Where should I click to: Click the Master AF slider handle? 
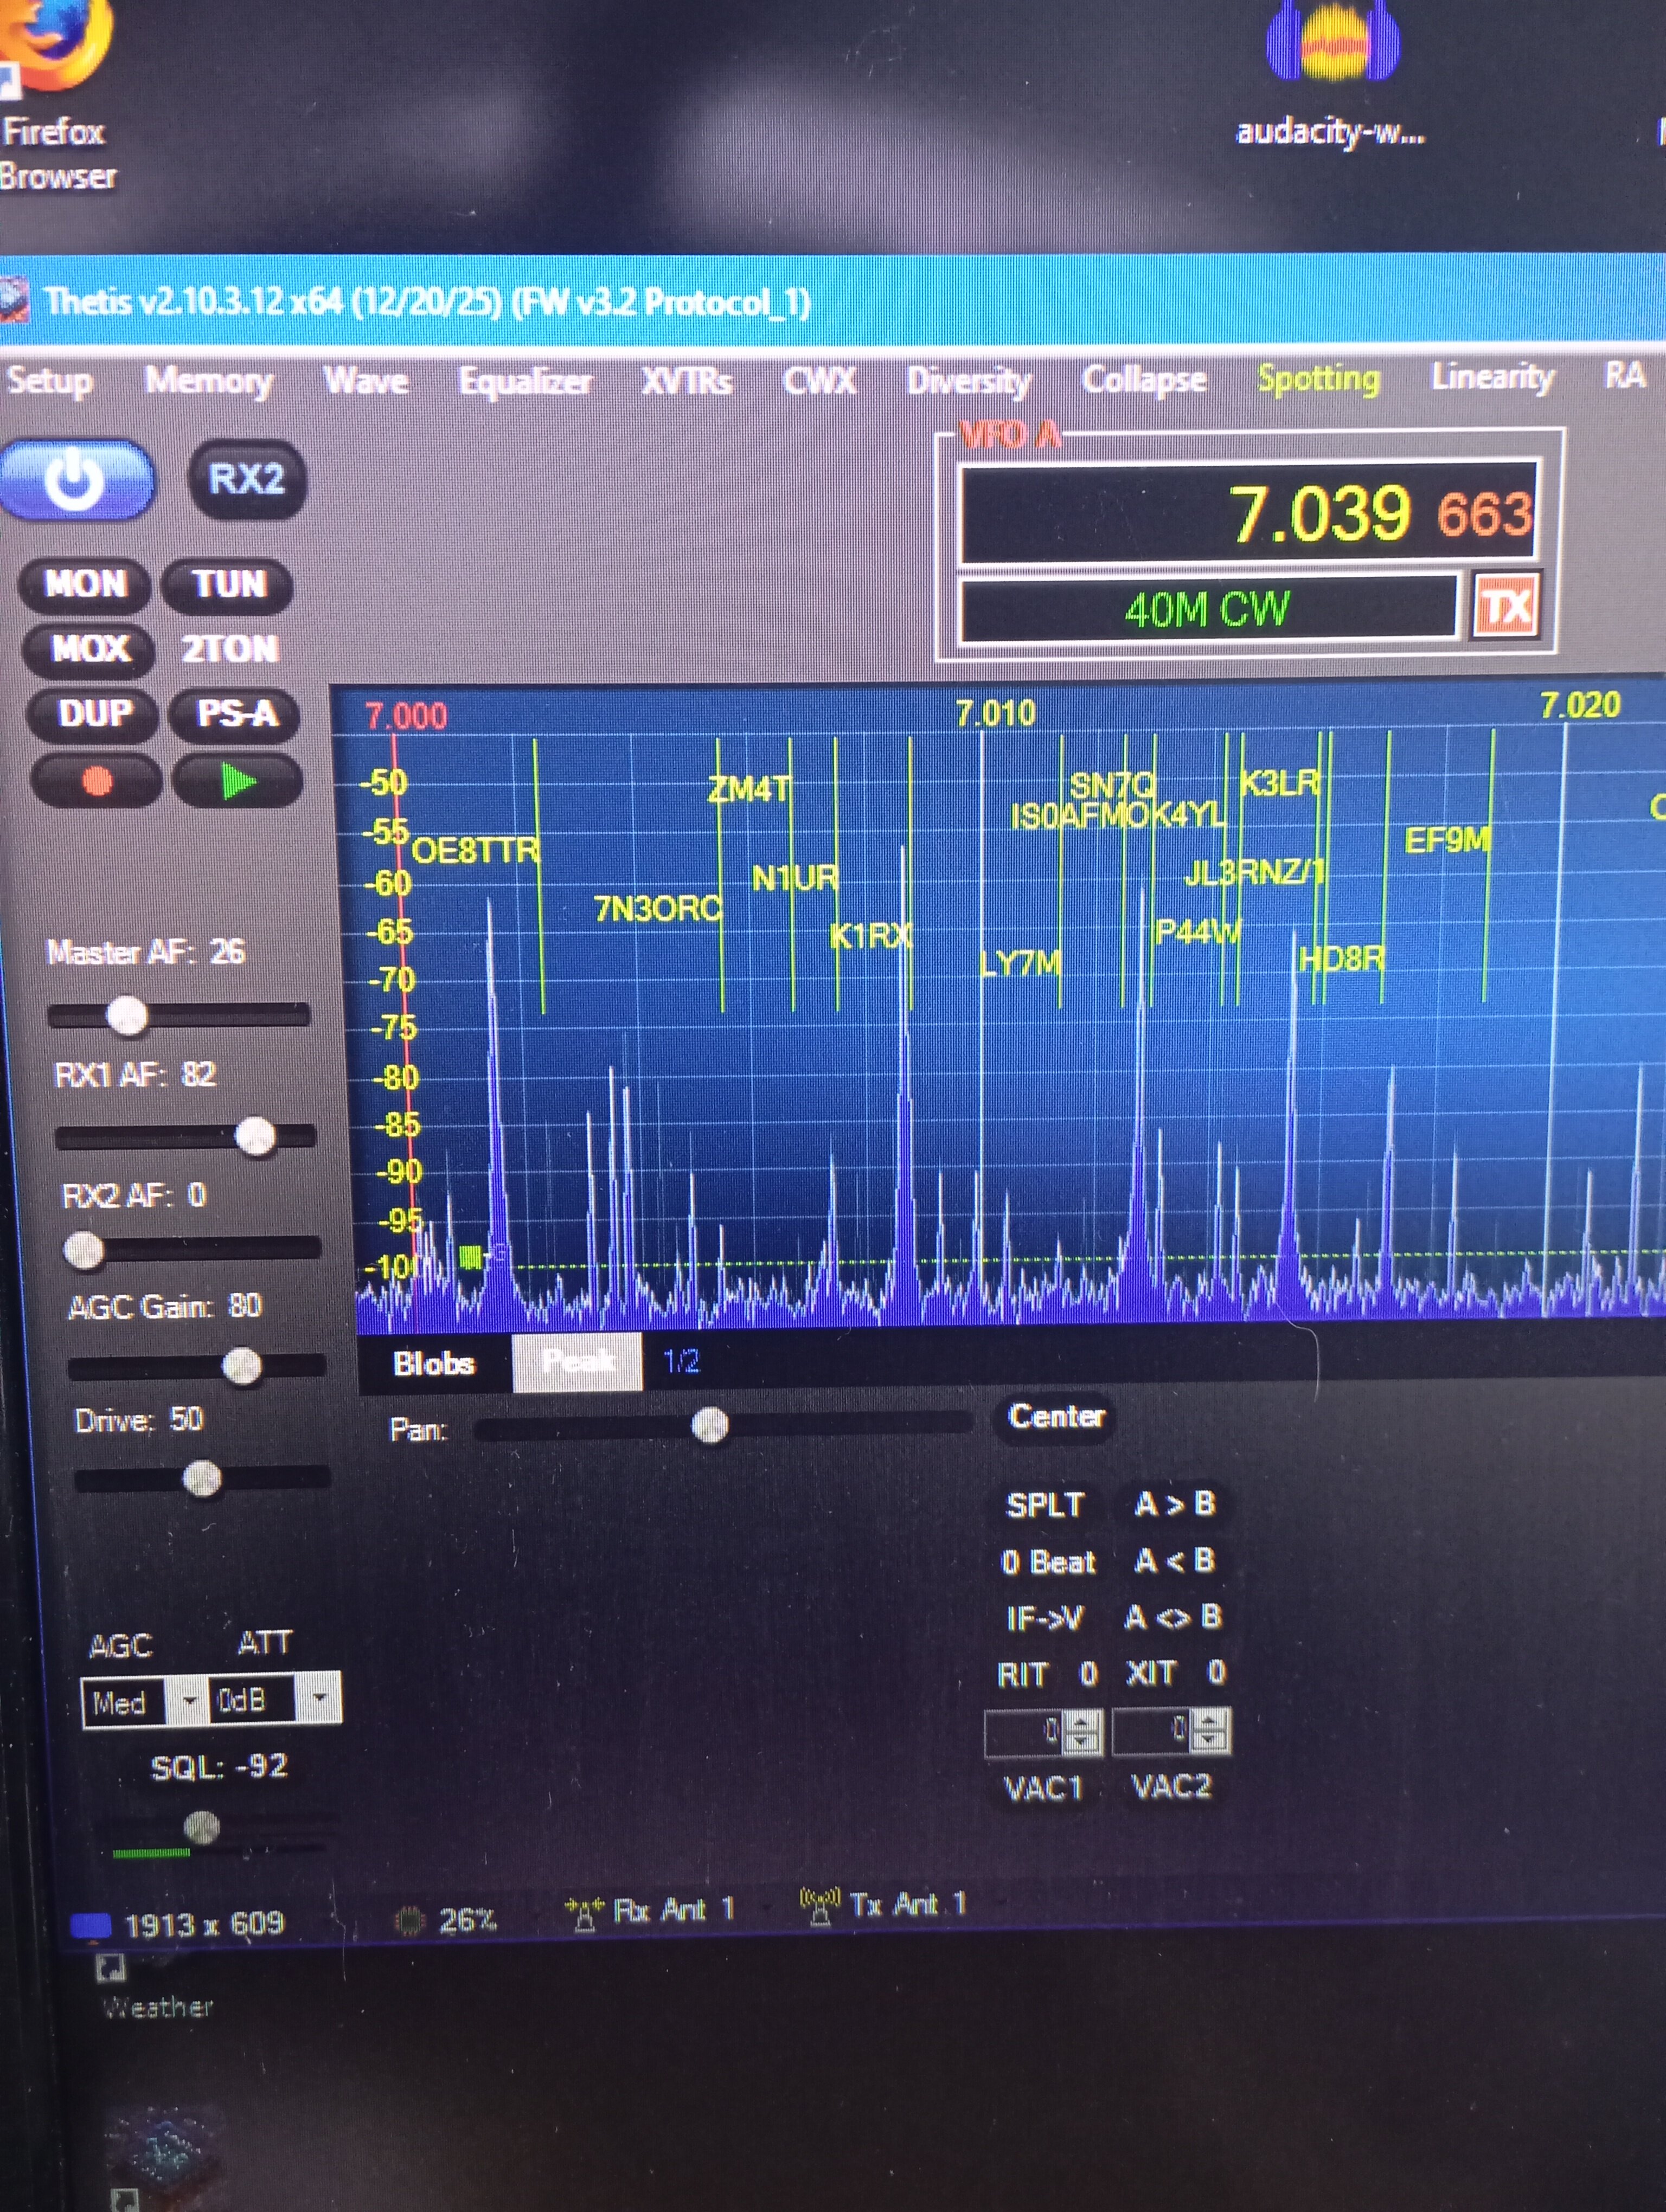coord(127,1015)
